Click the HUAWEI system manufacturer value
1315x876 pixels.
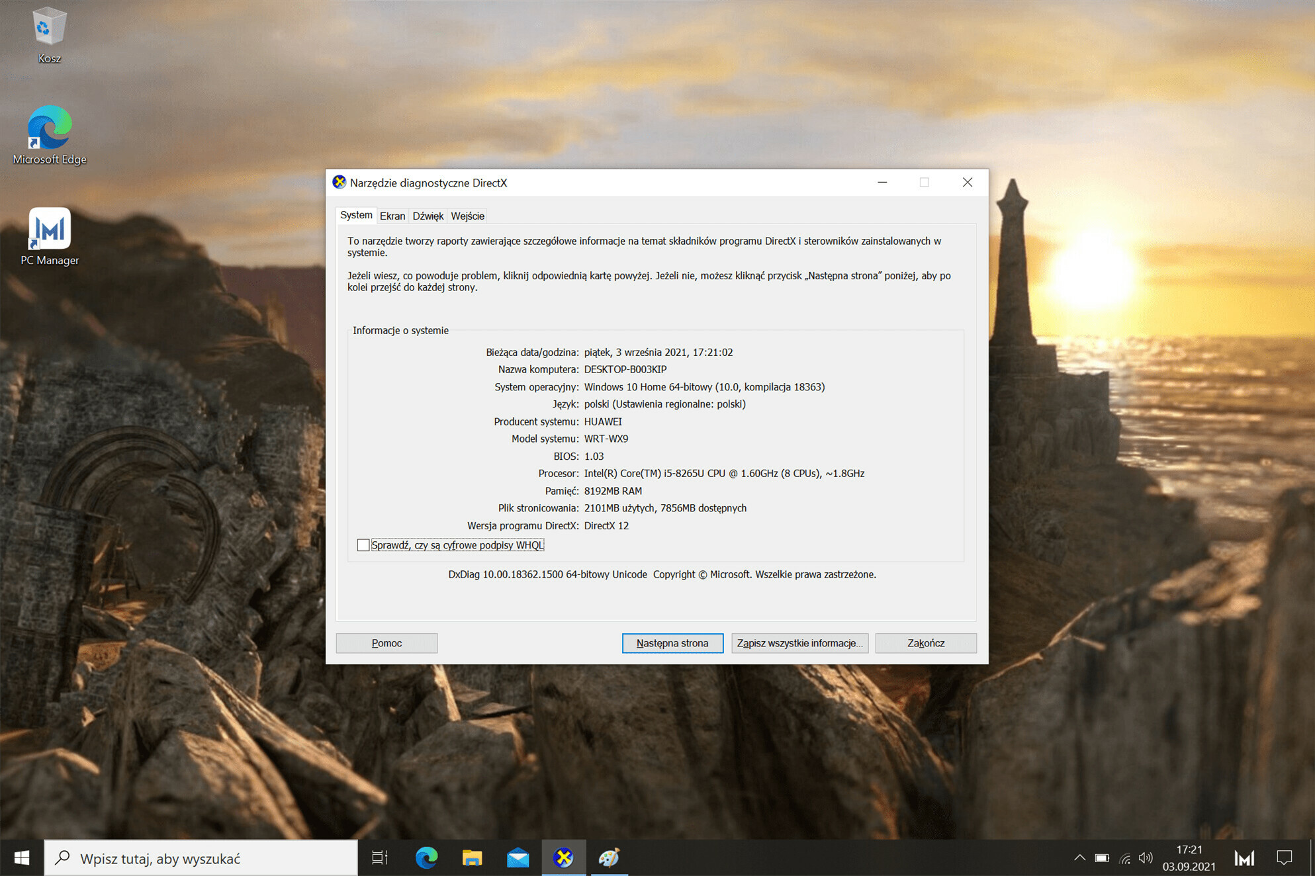[603, 421]
